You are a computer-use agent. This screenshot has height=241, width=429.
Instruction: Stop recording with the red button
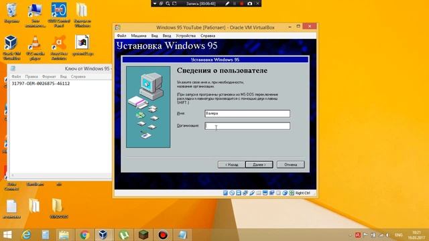pos(241,3)
